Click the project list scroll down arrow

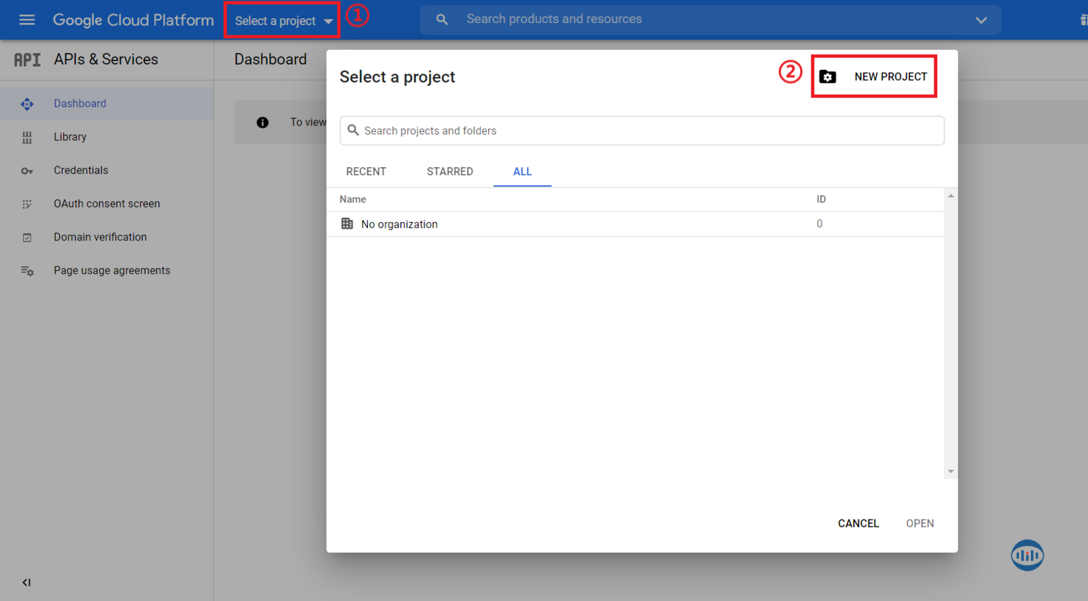951,471
